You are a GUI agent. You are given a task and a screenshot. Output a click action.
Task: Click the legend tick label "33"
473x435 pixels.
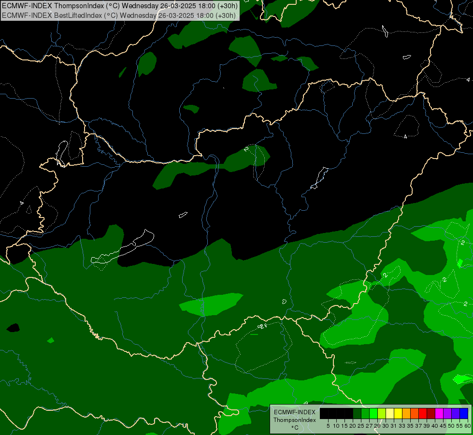tap(402, 426)
